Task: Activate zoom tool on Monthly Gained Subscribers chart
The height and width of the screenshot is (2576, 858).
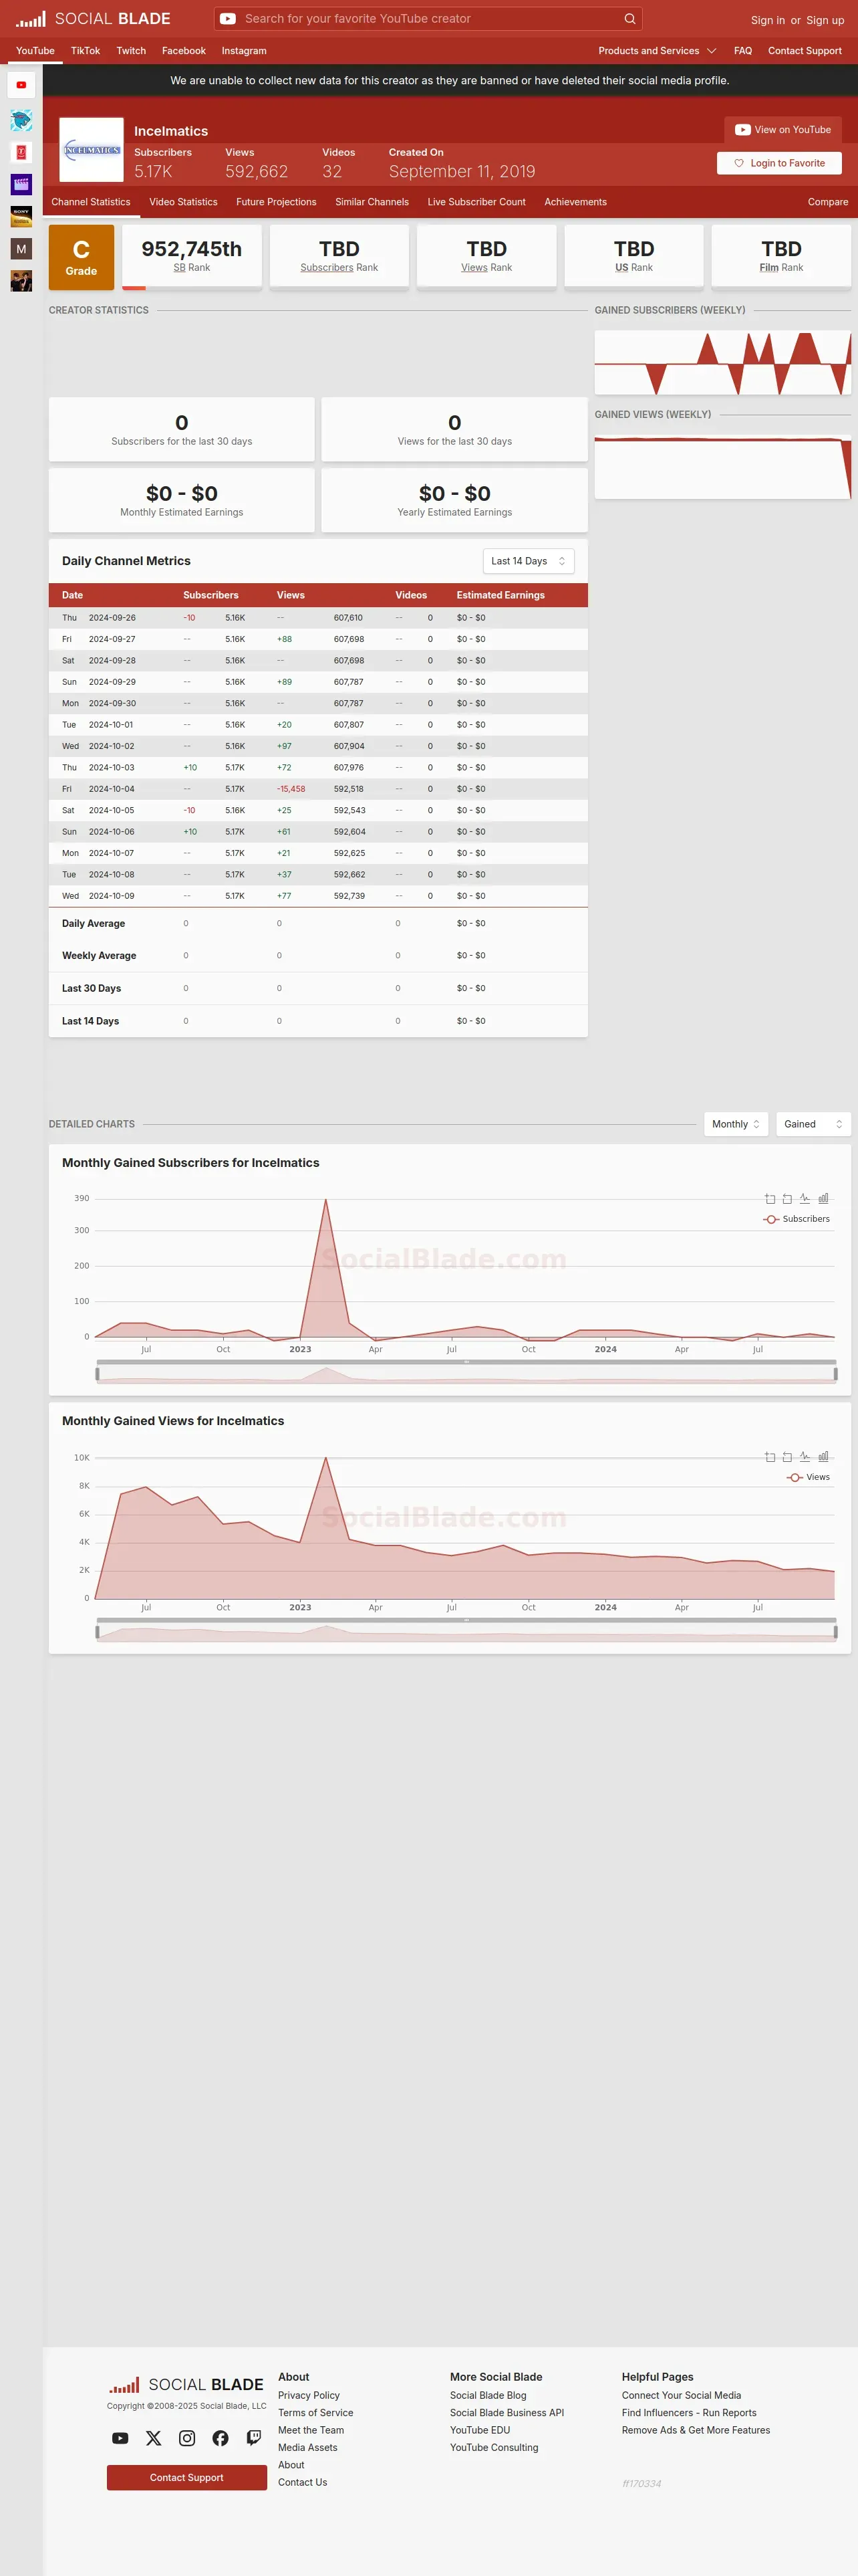Action: pos(770,1198)
